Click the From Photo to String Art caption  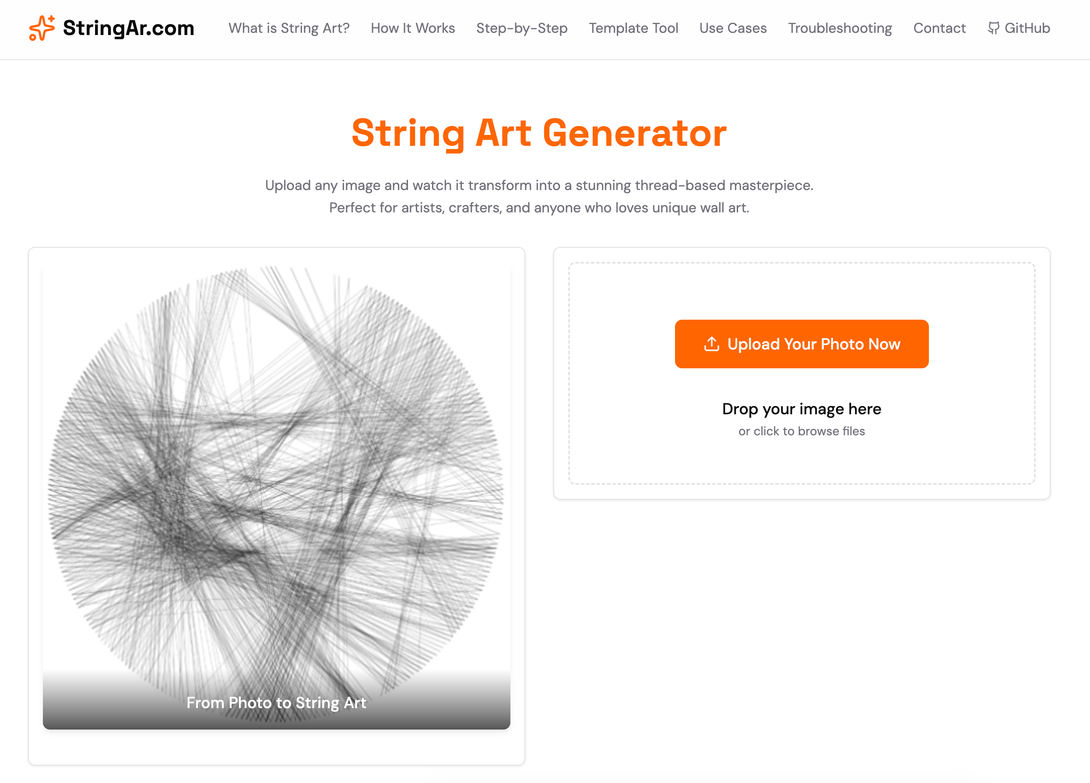tap(276, 703)
